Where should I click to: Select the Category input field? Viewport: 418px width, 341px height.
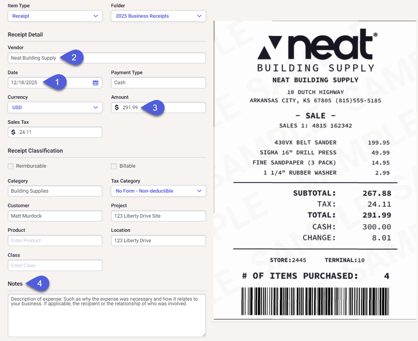click(55, 191)
